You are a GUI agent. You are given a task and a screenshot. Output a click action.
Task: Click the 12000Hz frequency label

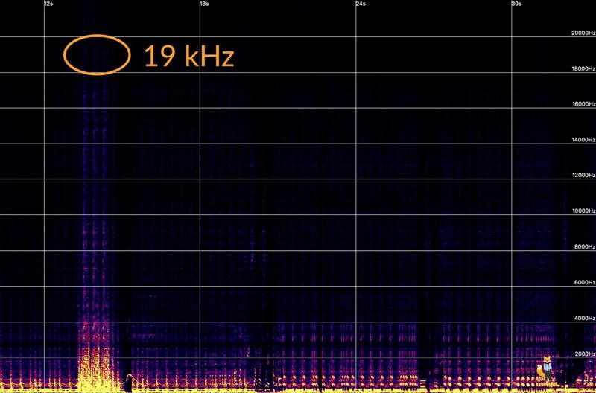pyautogui.click(x=583, y=175)
